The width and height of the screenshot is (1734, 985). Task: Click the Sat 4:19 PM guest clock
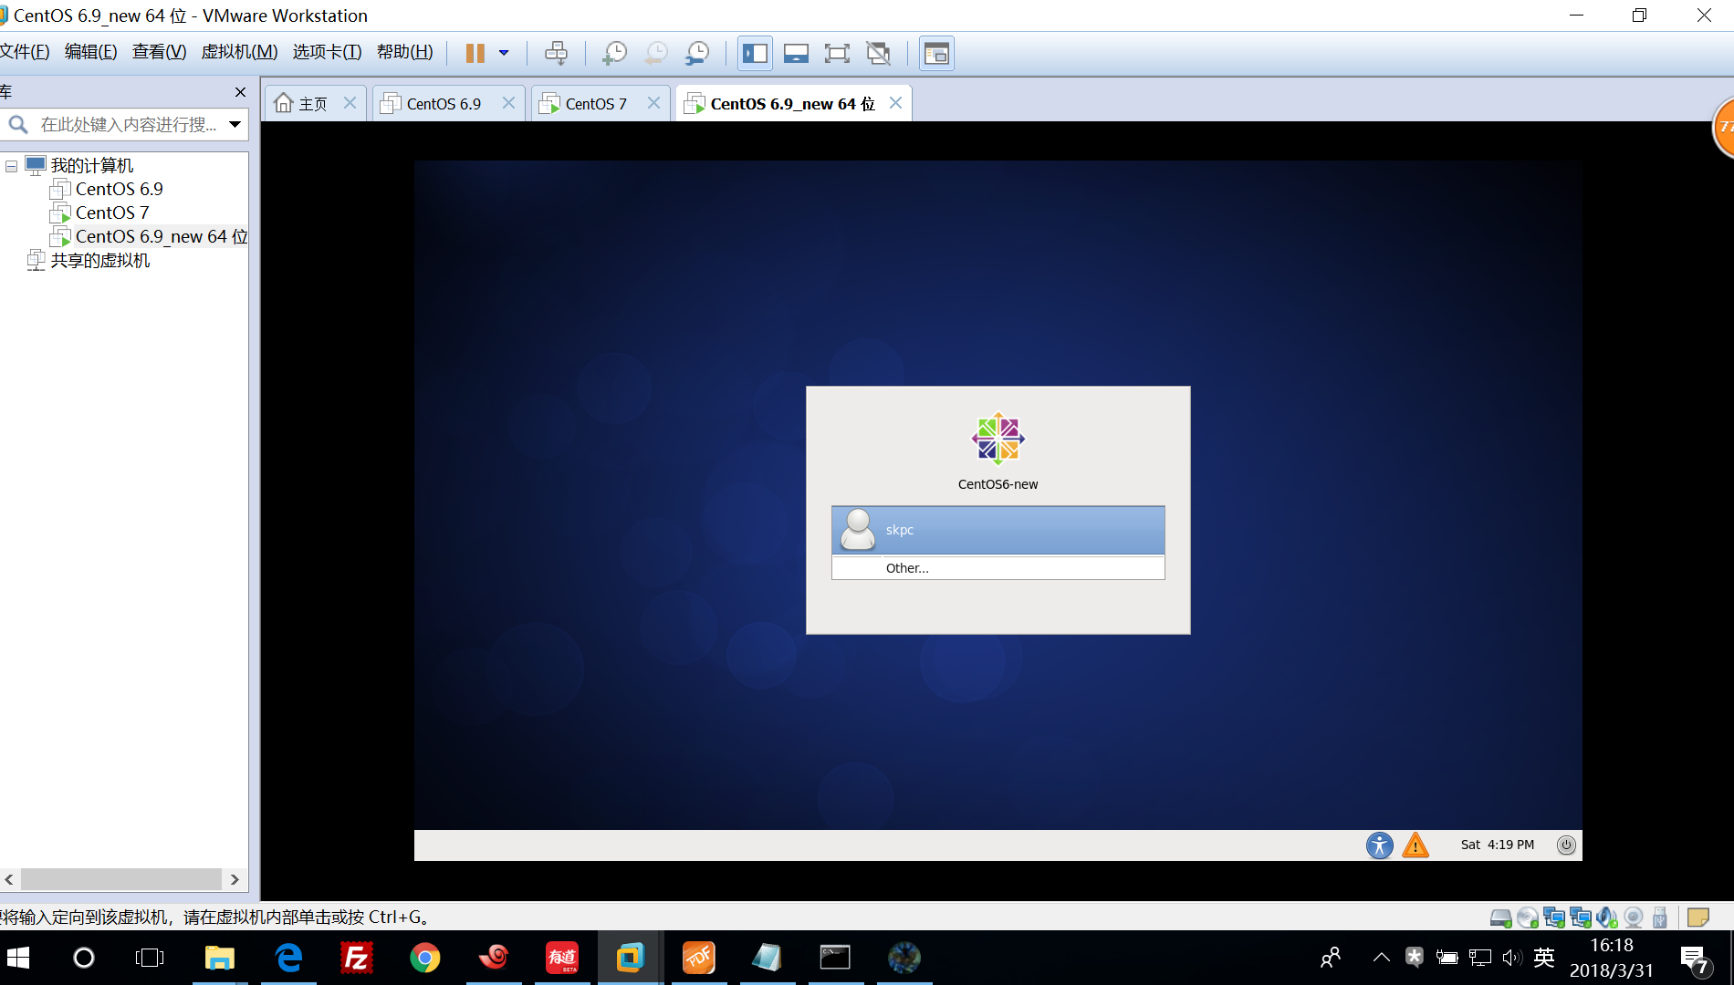(x=1497, y=845)
